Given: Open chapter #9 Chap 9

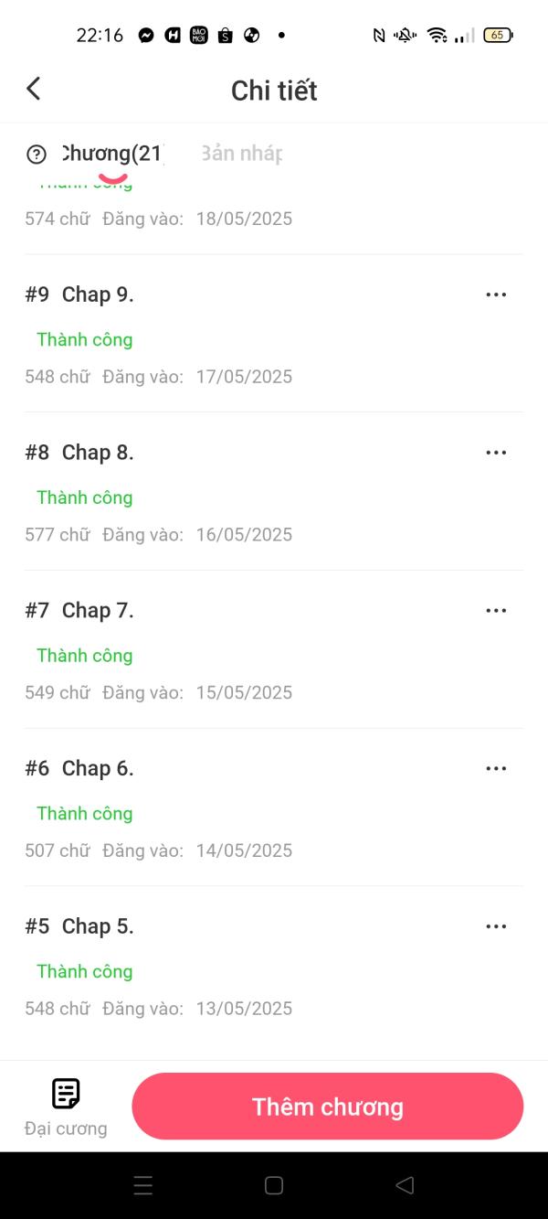Looking at the screenshot, I should (98, 294).
